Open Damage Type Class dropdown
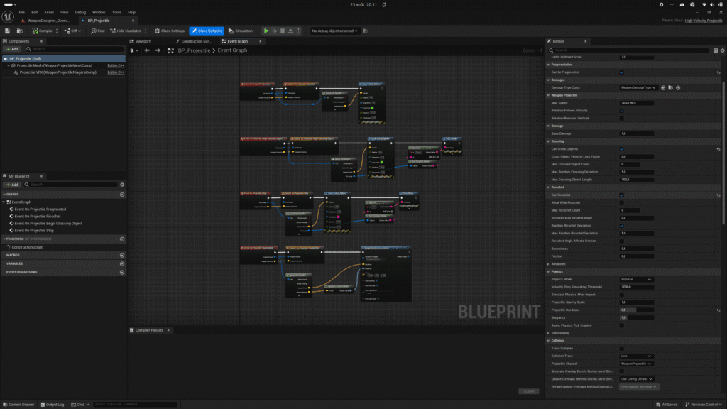Image resolution: width=727 pixels, height=409 pixels. [638, 87]
